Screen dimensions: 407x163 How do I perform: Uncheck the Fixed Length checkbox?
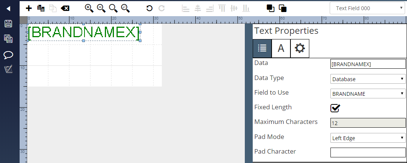[x=335, y=108]
